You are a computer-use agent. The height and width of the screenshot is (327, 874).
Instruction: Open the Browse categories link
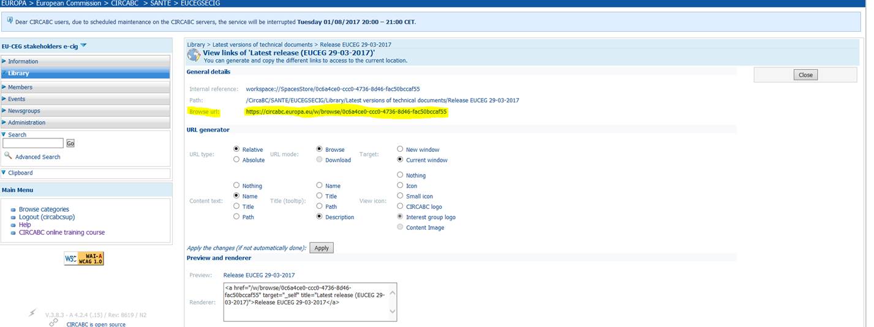pos(44,209)
